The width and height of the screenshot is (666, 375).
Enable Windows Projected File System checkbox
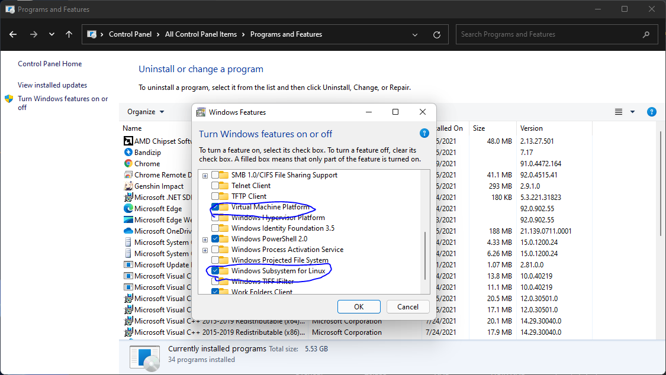(215, 260)
